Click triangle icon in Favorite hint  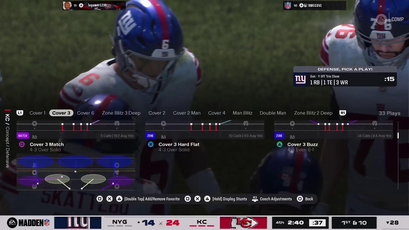(x=119, y=199)
